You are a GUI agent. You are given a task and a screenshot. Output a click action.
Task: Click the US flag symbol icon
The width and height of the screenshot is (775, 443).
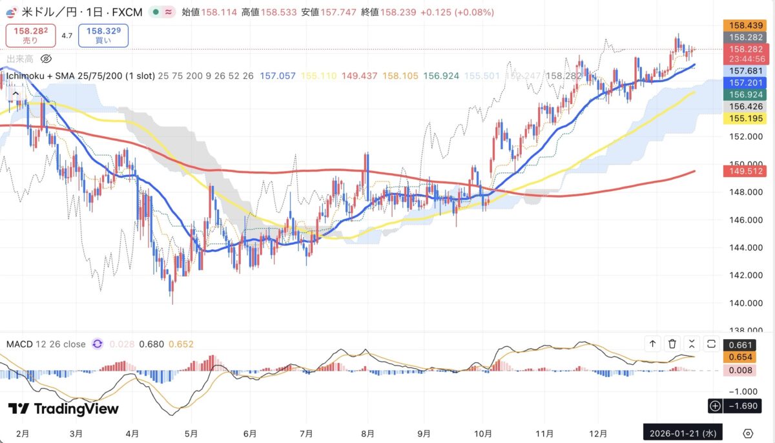click(x=11, y=12)
